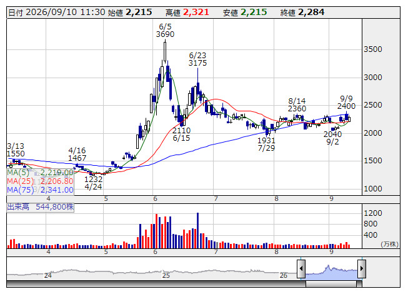
Task: Click the MA(75) 2,341.00 legend entry
Action: 40,190
